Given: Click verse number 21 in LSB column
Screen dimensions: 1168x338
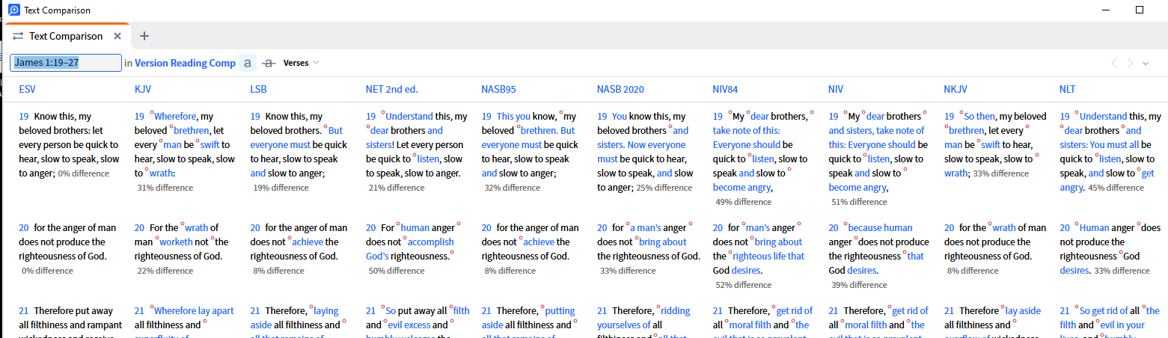Looking at the screenshot, I should coord(255,310).
